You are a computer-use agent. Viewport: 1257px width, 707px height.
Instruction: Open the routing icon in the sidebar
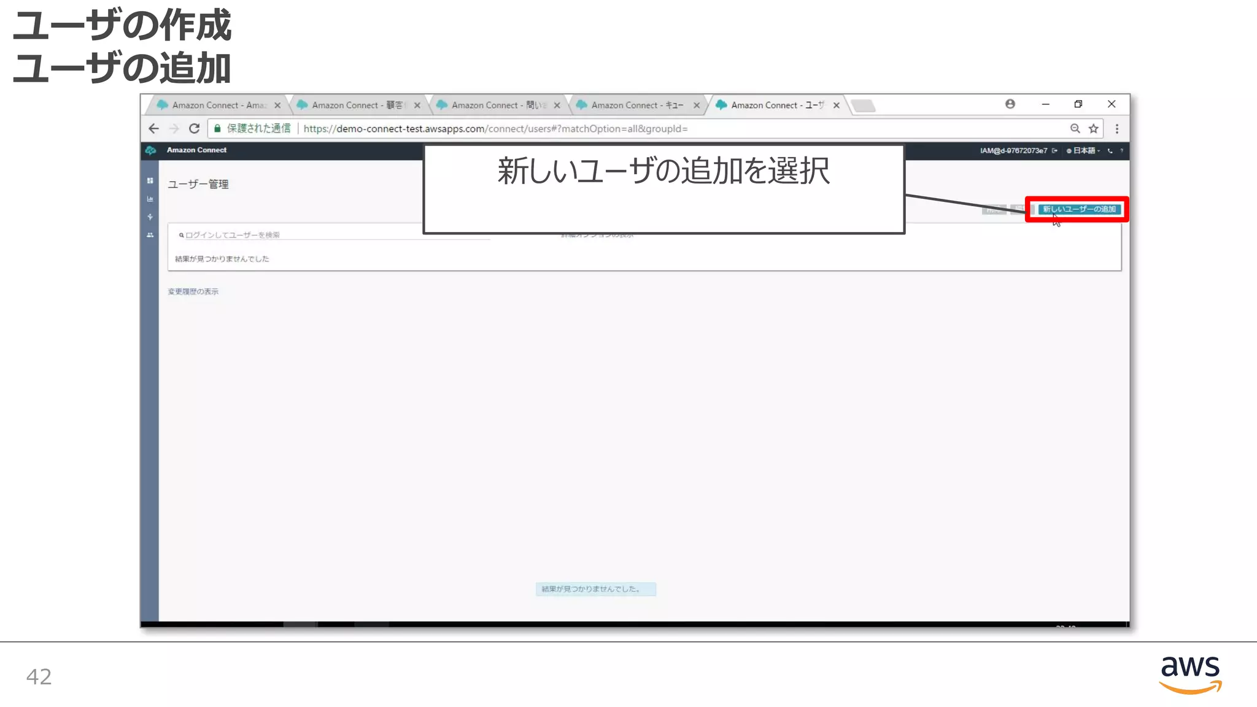[150, 217]
